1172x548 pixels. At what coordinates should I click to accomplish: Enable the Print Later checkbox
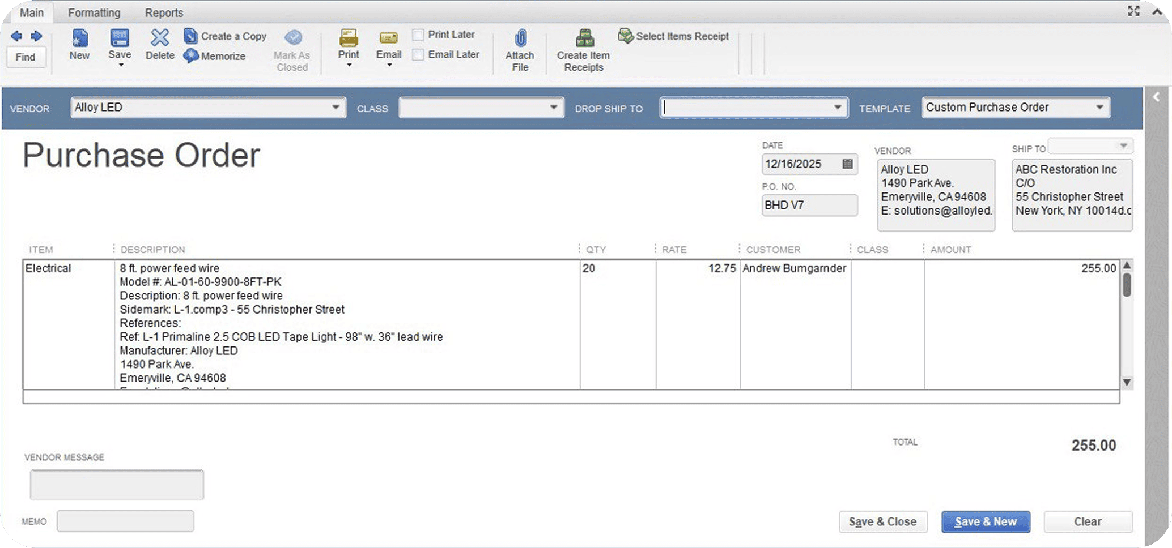[418, 35]
